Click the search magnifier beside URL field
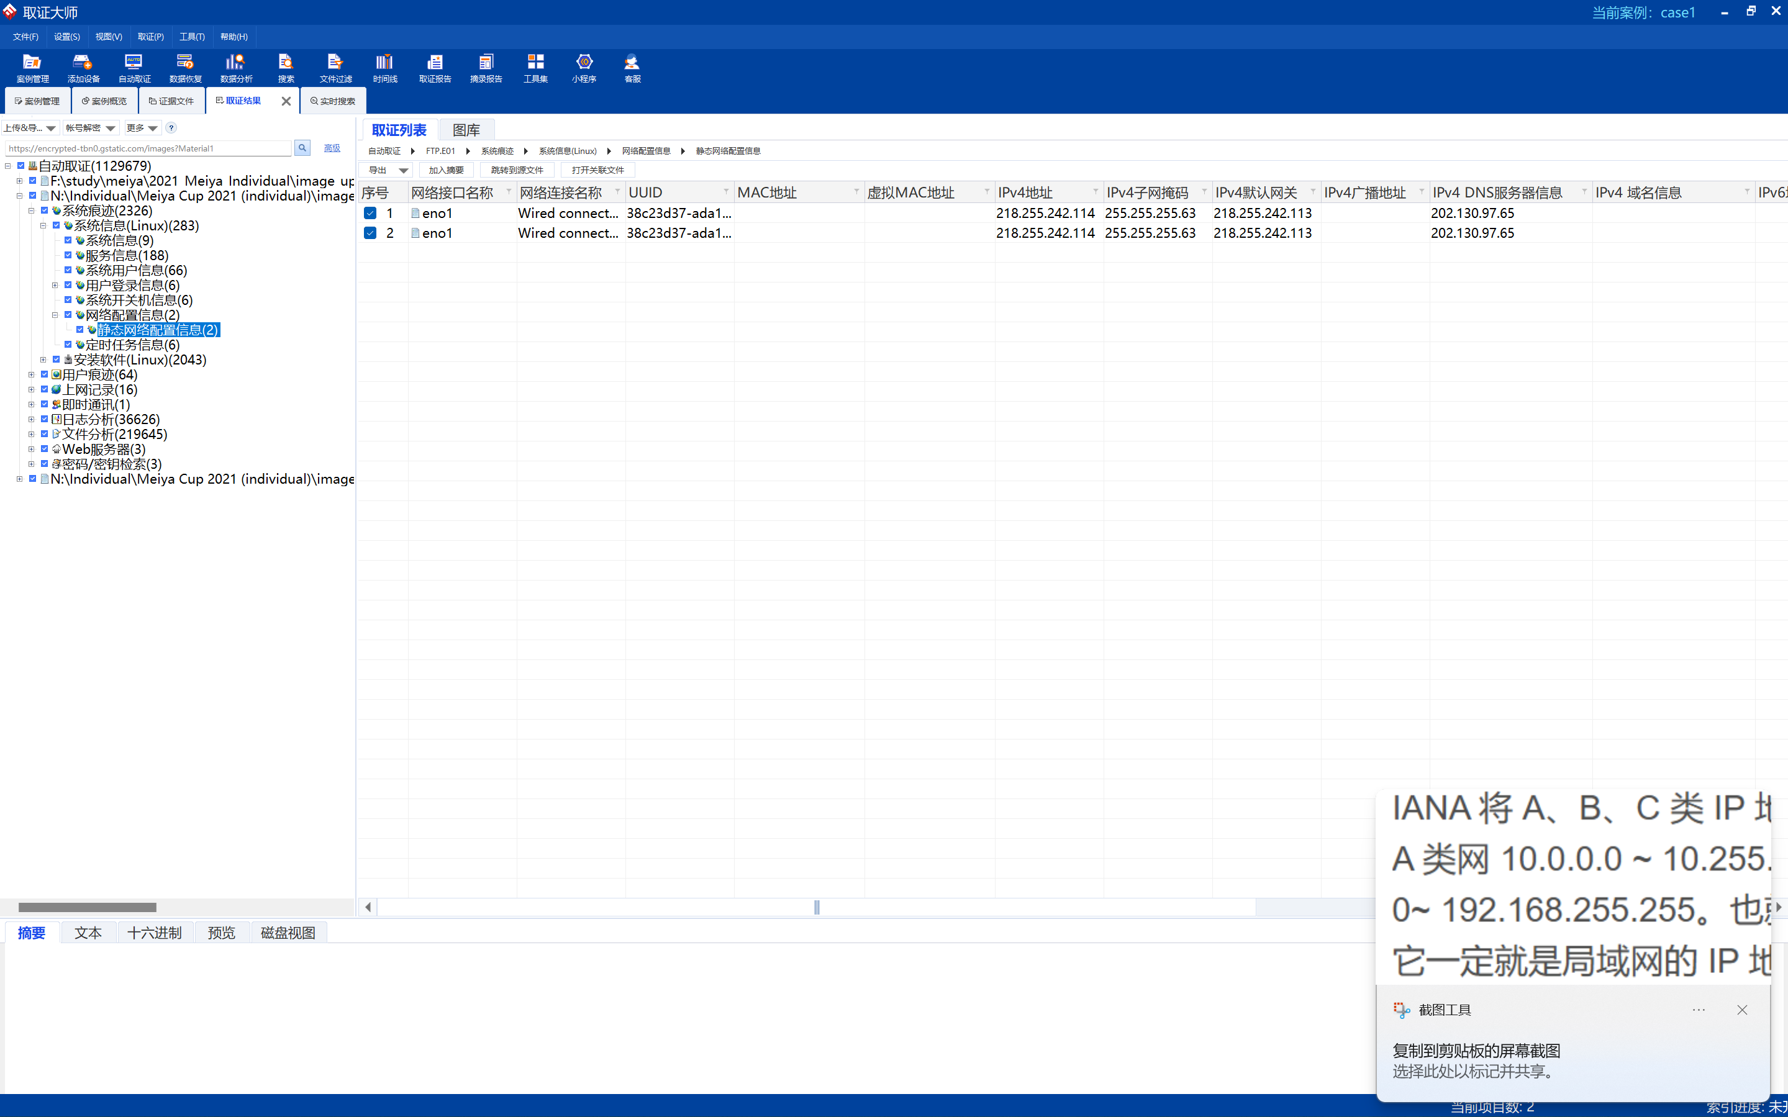Image resolution: width=1788 pixels, height=1117 pixels. pyautogui.click(x=302, y=148)
